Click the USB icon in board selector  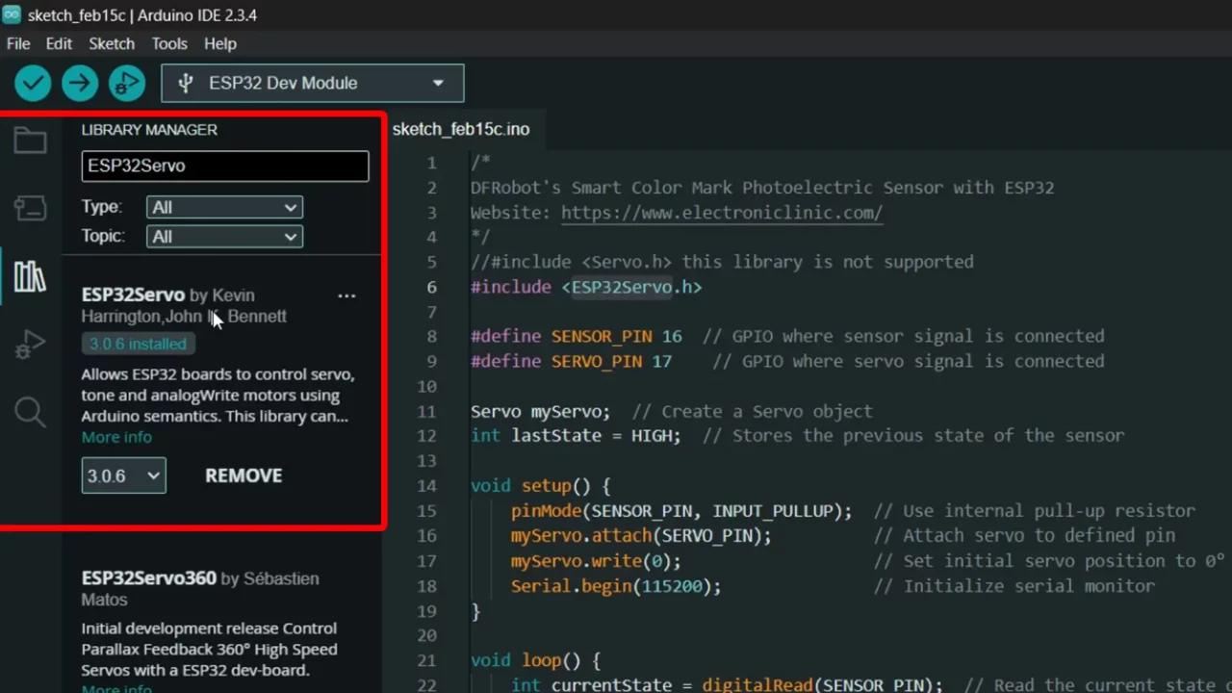[x=186, y=83]
